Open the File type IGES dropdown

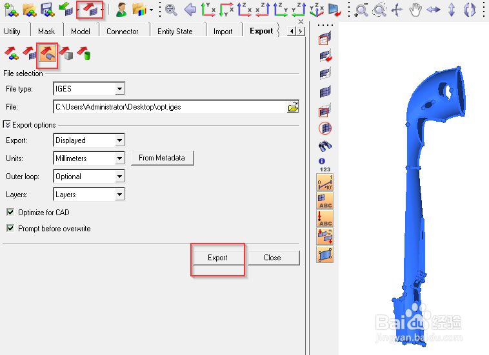pyautogui.click(x=120, y=89)
